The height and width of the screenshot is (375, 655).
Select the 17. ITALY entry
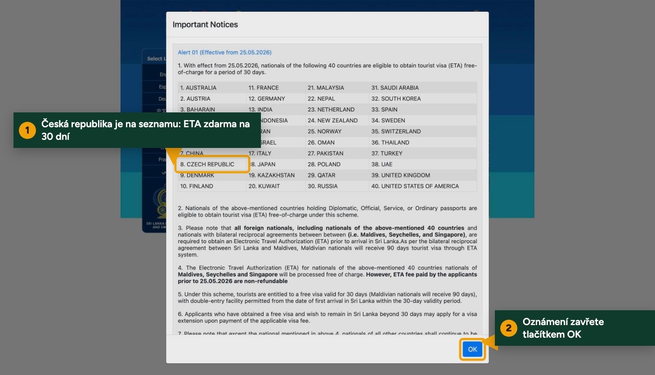(x=276, y=153)
